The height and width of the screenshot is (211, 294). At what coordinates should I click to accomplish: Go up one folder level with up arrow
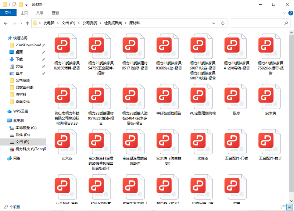[28, 23]
